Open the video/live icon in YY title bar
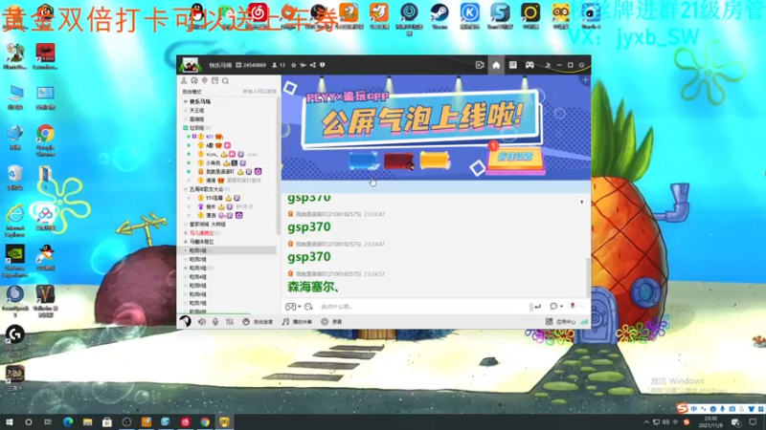This screenshot has height=430, width=766. point(480,65)
